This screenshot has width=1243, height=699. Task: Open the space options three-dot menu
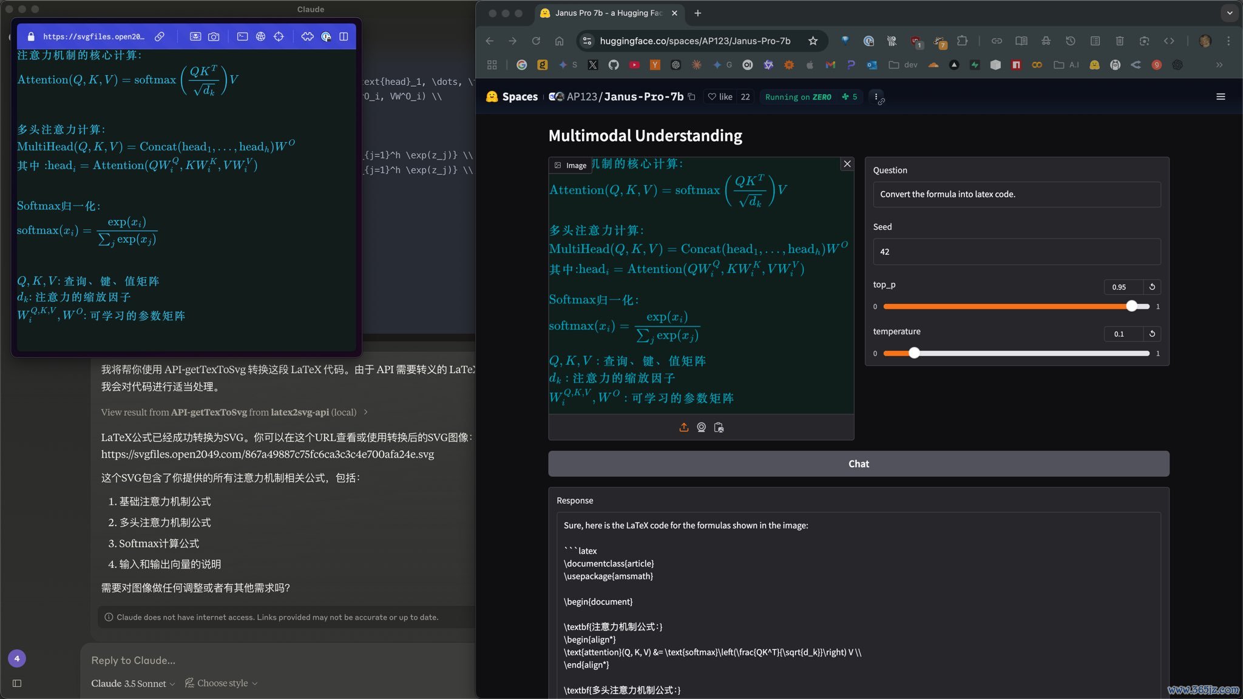876,96
